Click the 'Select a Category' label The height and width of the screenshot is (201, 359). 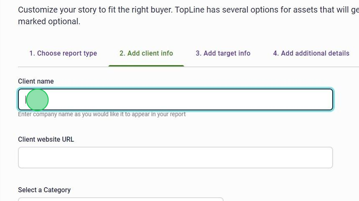[x=44, y=190]
